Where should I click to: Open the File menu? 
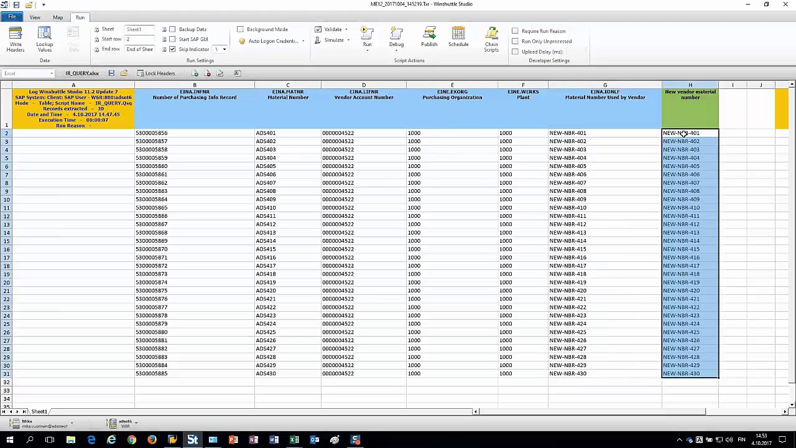(x=12, y=17)
